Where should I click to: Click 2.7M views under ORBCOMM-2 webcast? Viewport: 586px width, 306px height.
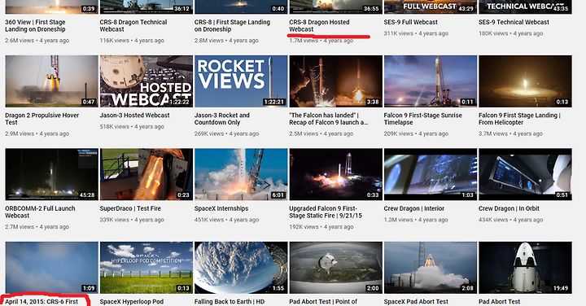click(x=20, y=227)
